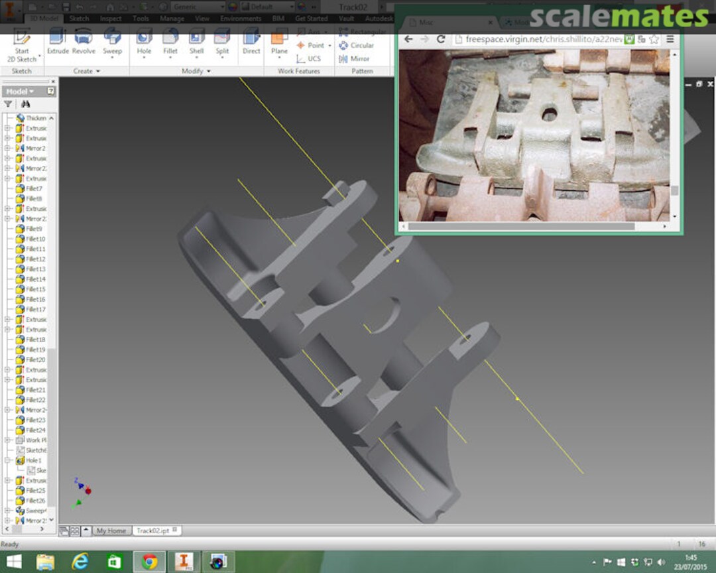716x573 pixels.
Task: Switch to the Sketch ribbon tab
Action: coord(79,19)
